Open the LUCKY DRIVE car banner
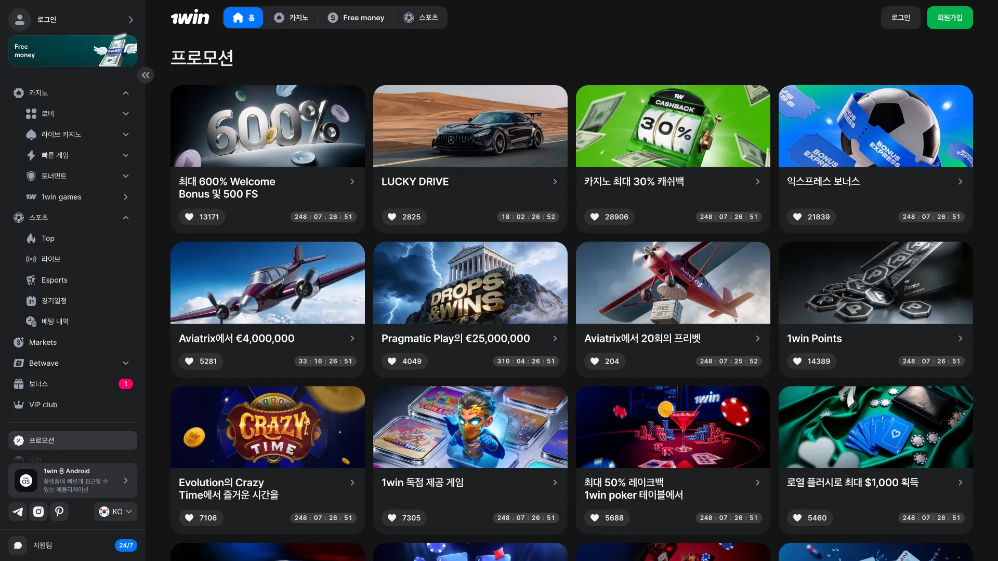998x561 pixels. pyautogui.click(x=470, y=126)
